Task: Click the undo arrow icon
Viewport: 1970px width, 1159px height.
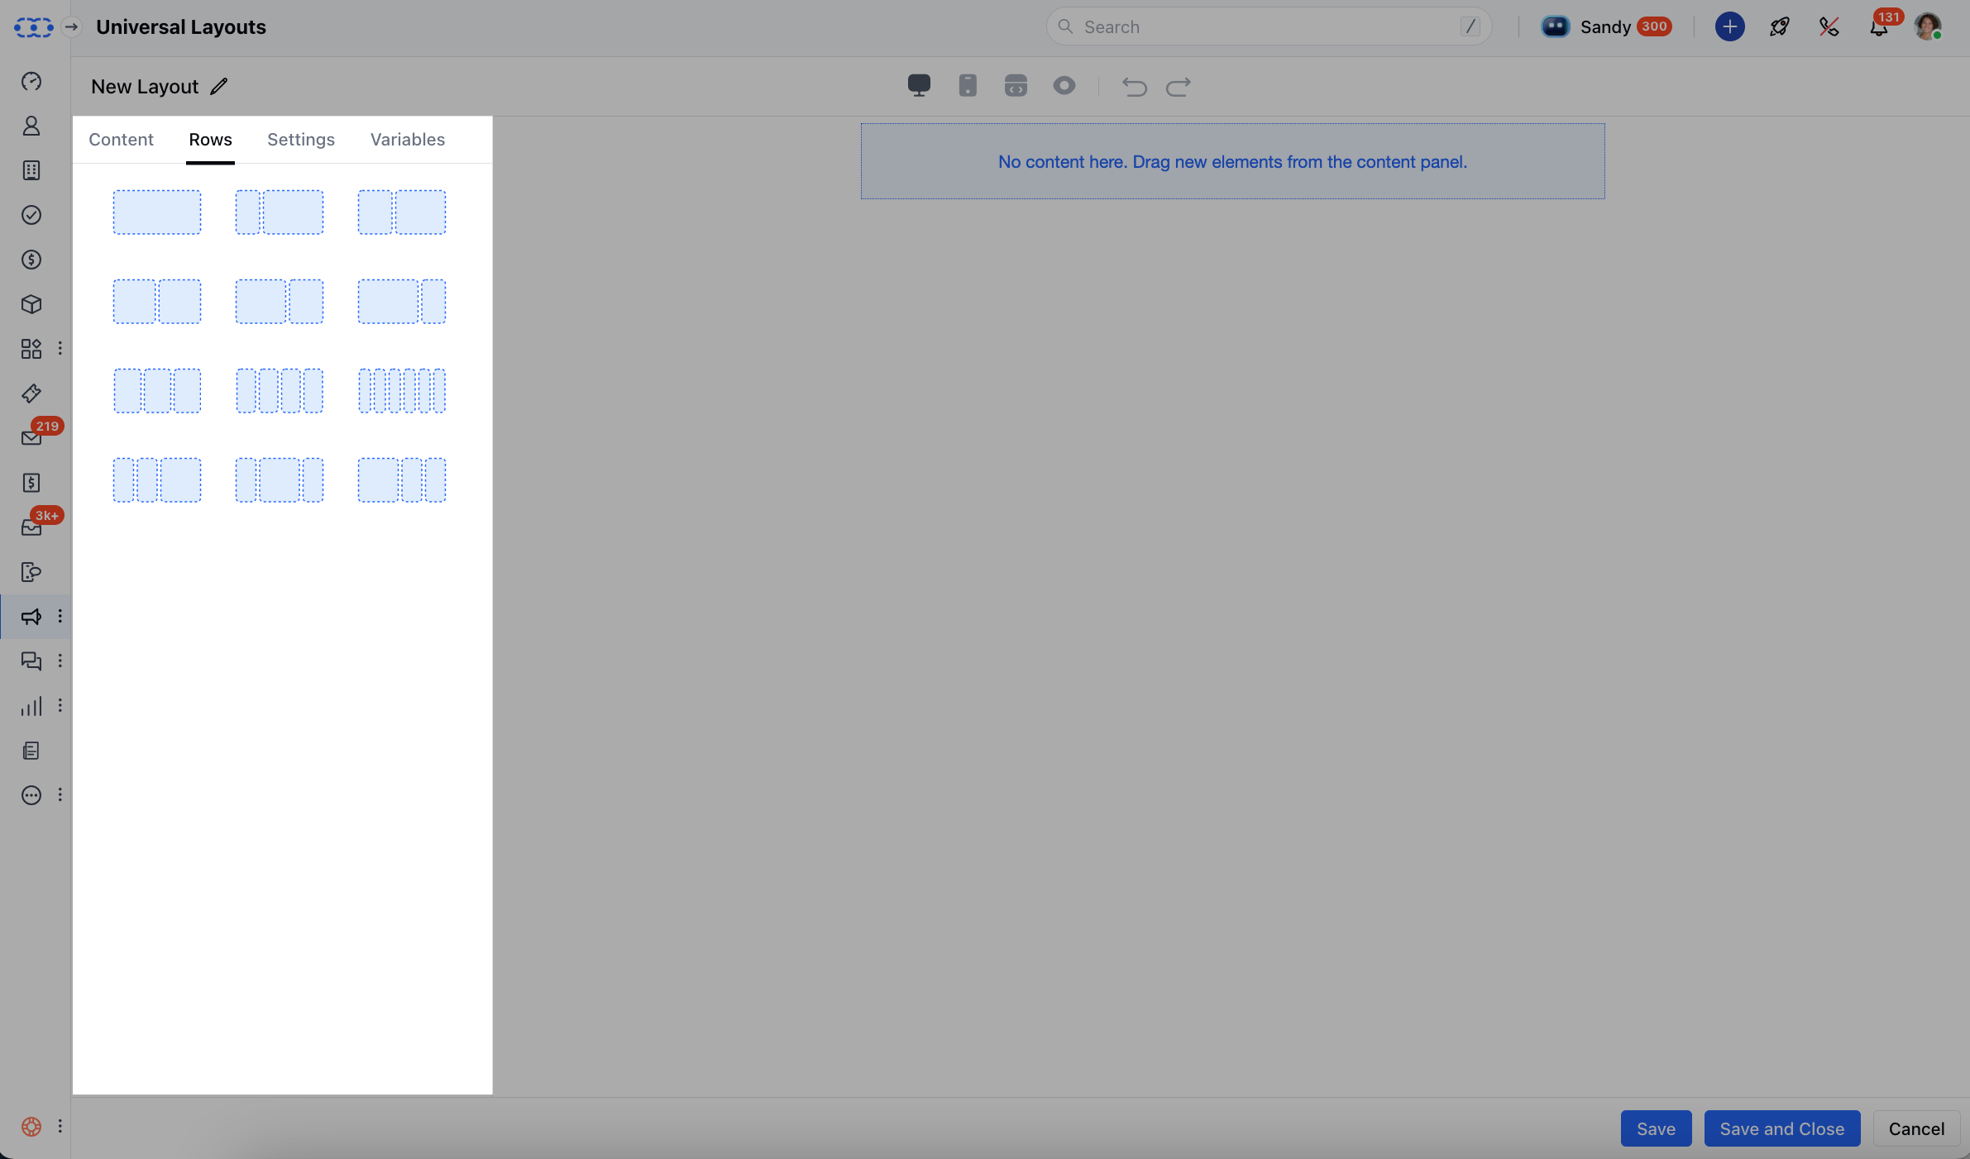Action: [1134, 86]
